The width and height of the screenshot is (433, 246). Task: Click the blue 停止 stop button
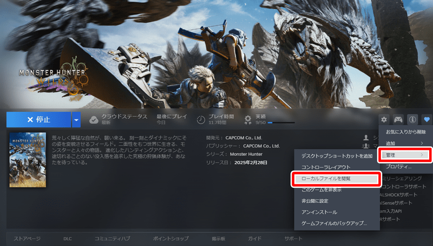coord(38,119)
